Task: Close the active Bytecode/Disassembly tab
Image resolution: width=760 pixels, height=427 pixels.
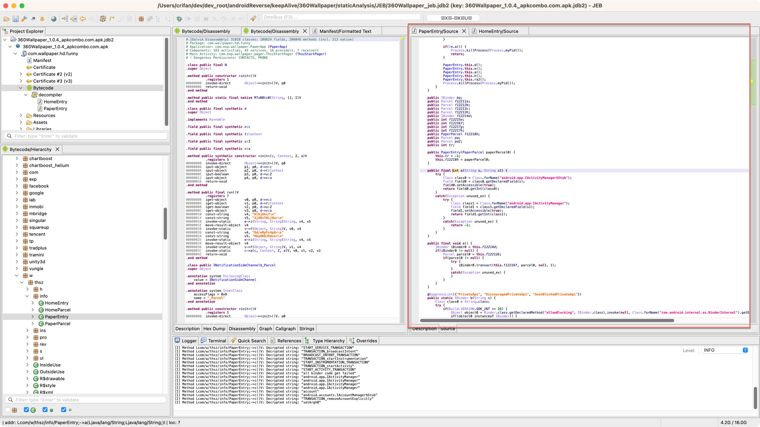Action: pos(305,31)
